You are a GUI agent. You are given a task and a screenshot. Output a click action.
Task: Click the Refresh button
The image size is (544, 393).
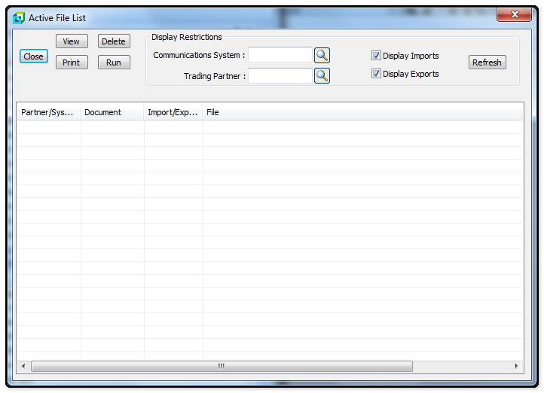487,62
